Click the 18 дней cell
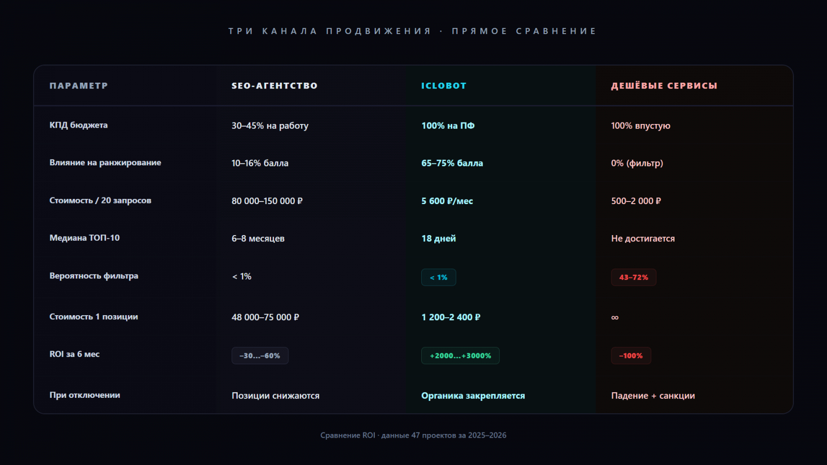The width and height of the screenshot is (827, 465). click(x=438, y=239)
